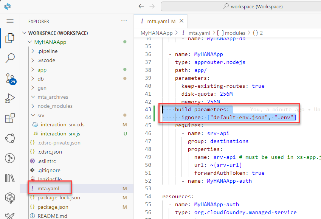The image size is (321, 219).
Task: Open the hamburger menu in the activity bar
Action: [x=10, y=21]
